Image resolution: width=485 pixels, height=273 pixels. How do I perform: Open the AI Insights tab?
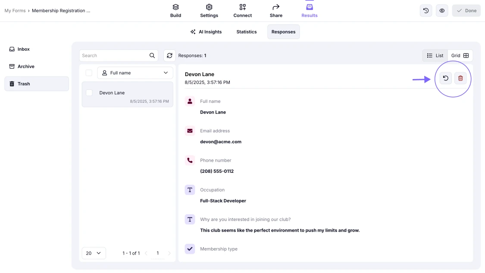point(206,32)
